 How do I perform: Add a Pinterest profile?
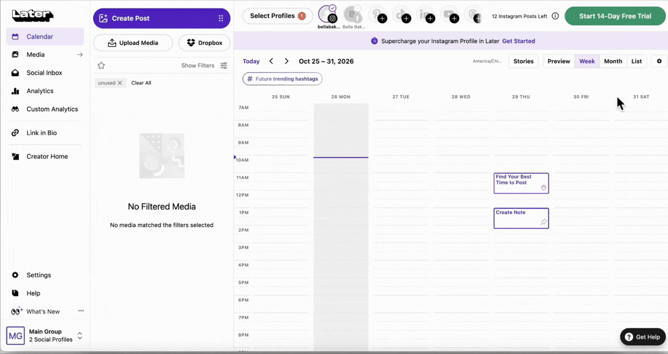[x=377, y=15]
